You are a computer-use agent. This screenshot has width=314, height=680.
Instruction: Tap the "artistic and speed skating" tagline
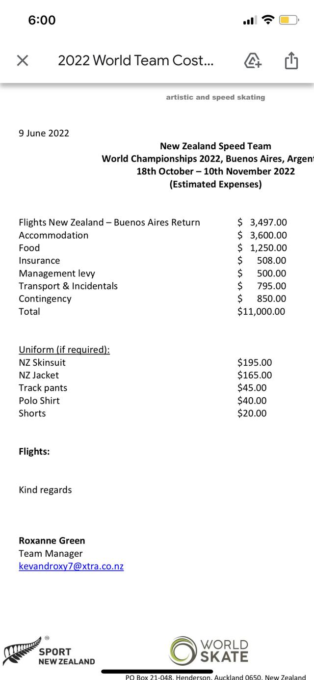(x=215, y=97)
